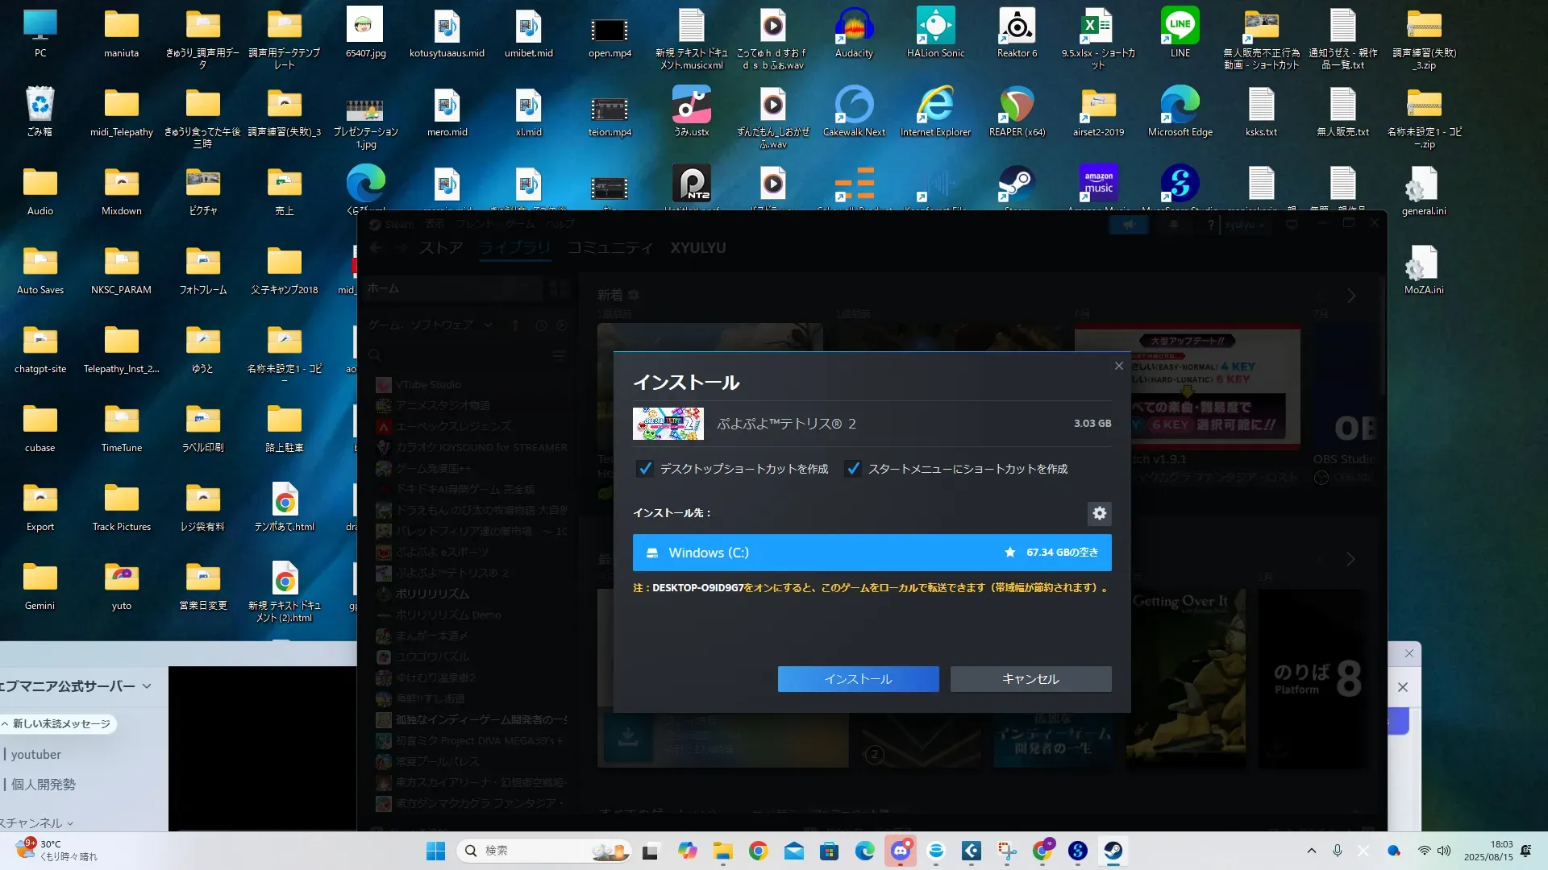Image resolution: width=1548 pixels, height=870 pixels.
Task: Open Google Chrome from the taskbar
Action: point(758,851)
